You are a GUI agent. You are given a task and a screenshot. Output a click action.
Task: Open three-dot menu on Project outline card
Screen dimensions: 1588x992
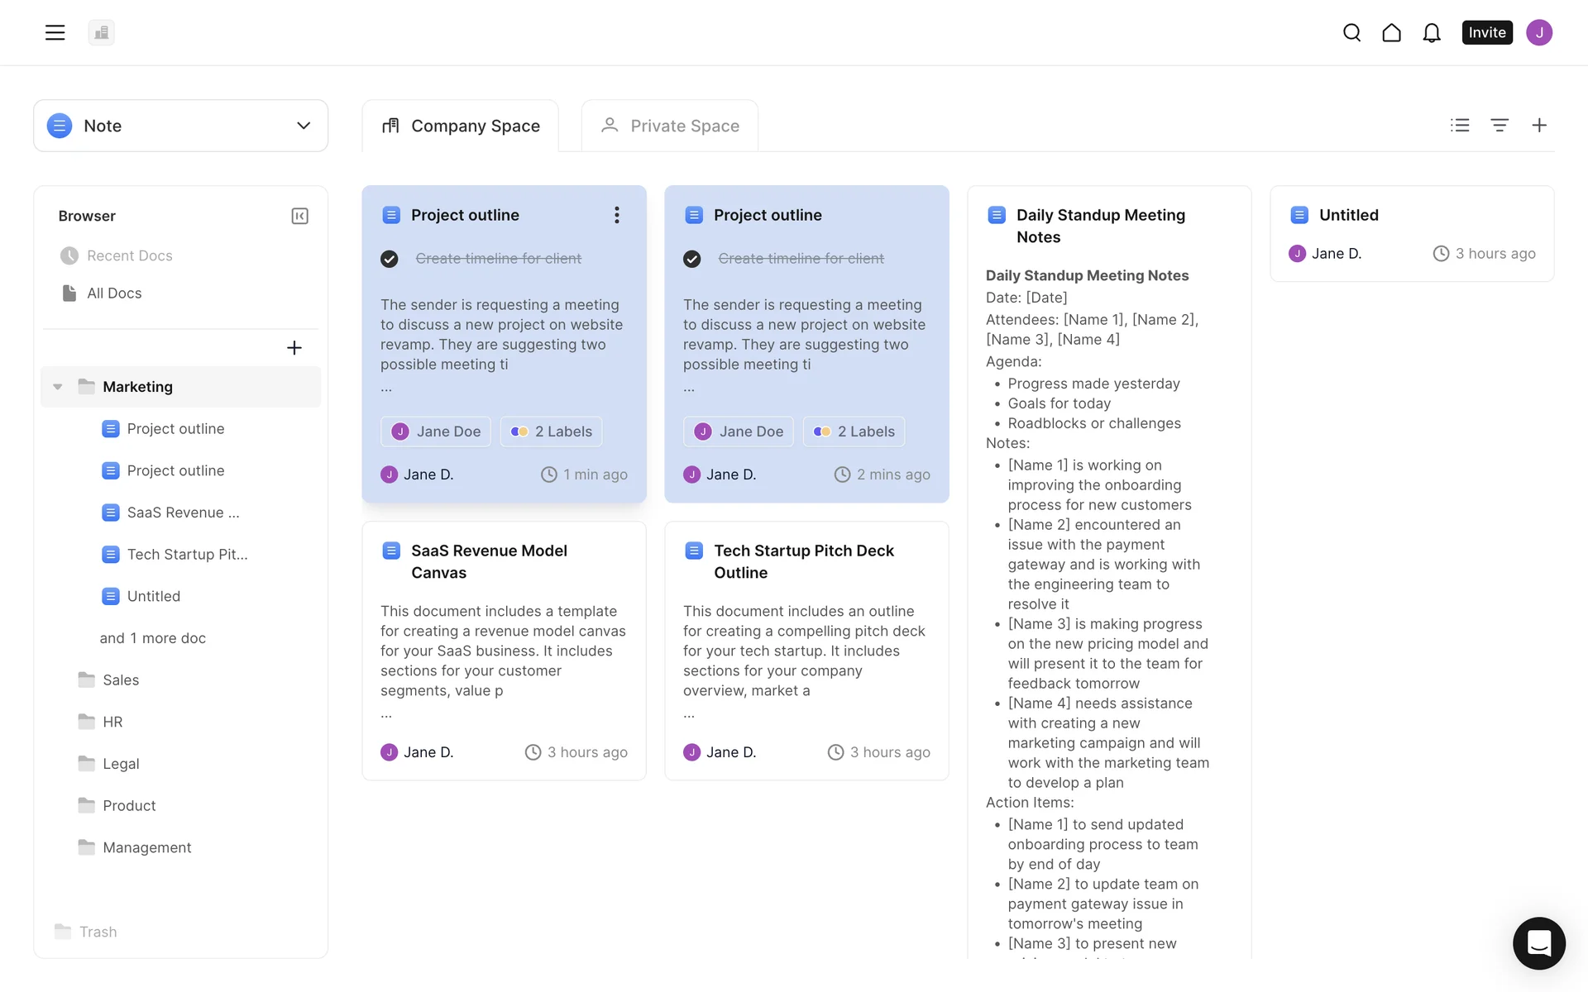[x=616, y=215]
